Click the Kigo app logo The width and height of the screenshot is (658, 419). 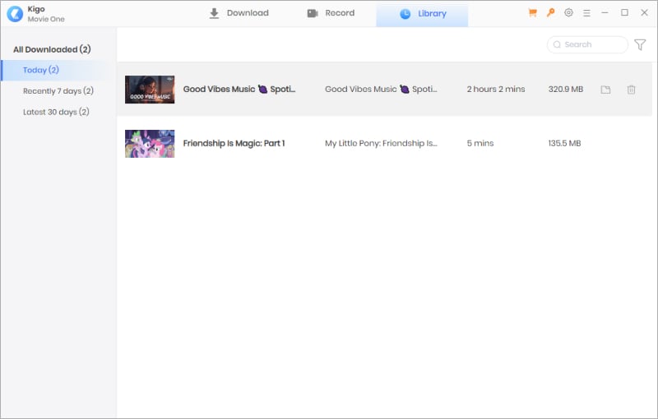[x=15, y=14]
